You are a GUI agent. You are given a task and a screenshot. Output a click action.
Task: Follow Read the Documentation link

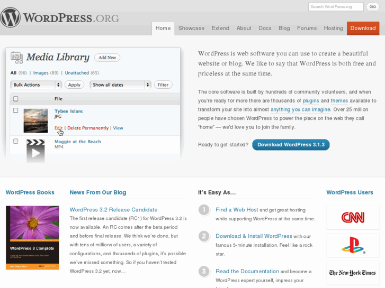pos(247,271)
